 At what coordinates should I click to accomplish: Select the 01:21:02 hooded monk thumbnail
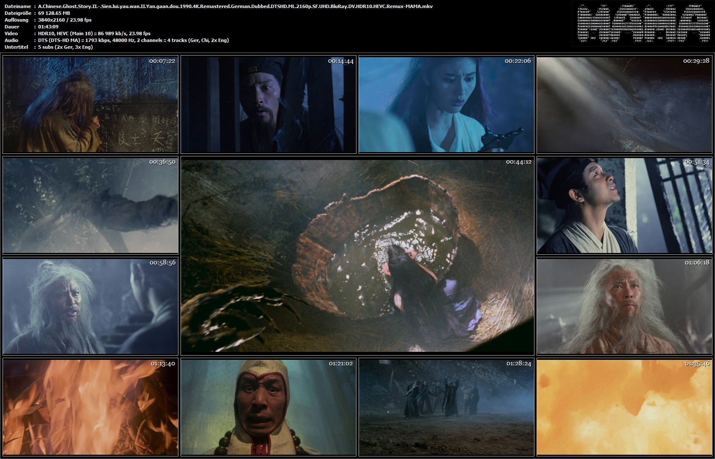pyautogui.click(x=268, y=407)
